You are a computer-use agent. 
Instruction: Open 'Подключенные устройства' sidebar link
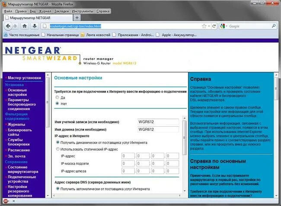tap(22, 179)
